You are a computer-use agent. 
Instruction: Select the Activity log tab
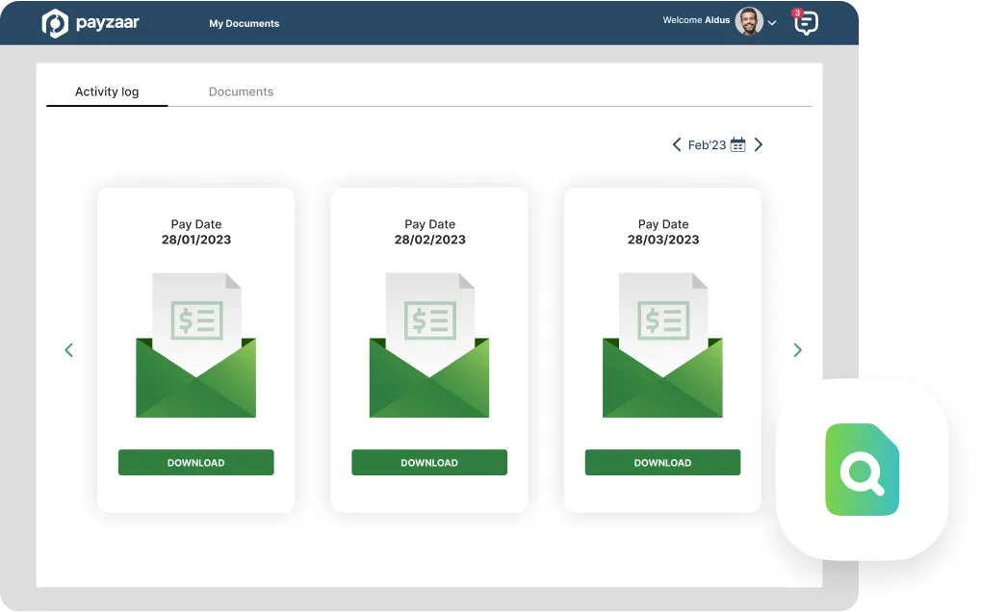click(107, 91)
